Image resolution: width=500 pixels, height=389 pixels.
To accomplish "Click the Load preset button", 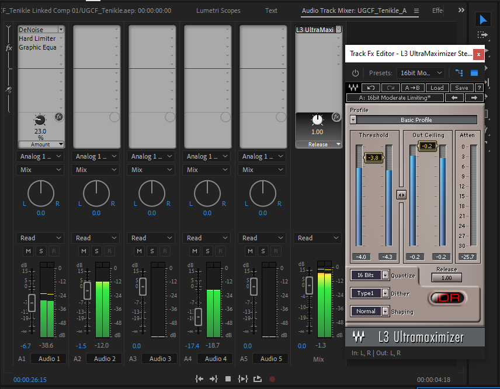I will (x=437, y=88).
